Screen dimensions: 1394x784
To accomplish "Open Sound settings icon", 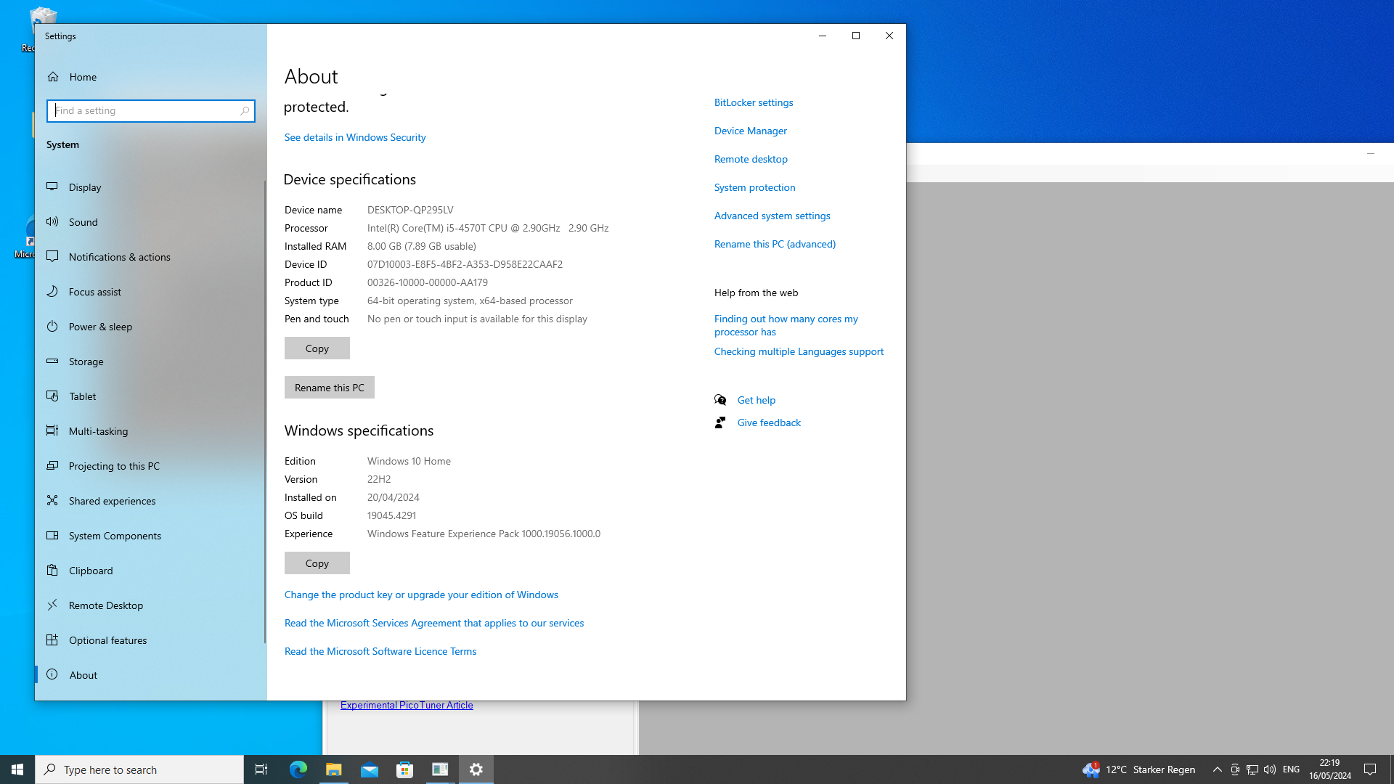I will (x=52, y=221).
